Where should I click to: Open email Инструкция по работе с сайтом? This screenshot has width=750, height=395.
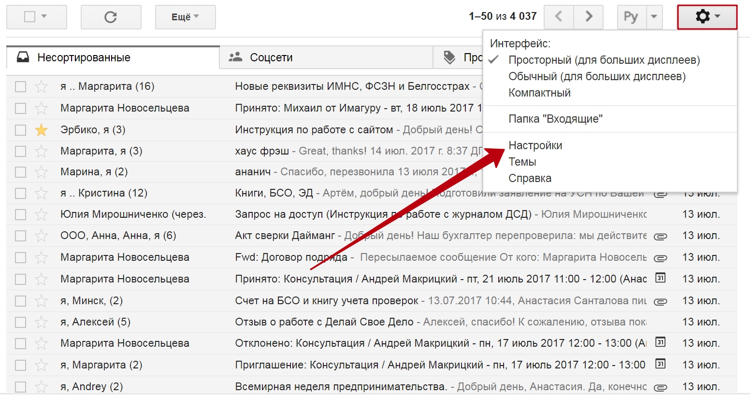[x=314, y=130]
